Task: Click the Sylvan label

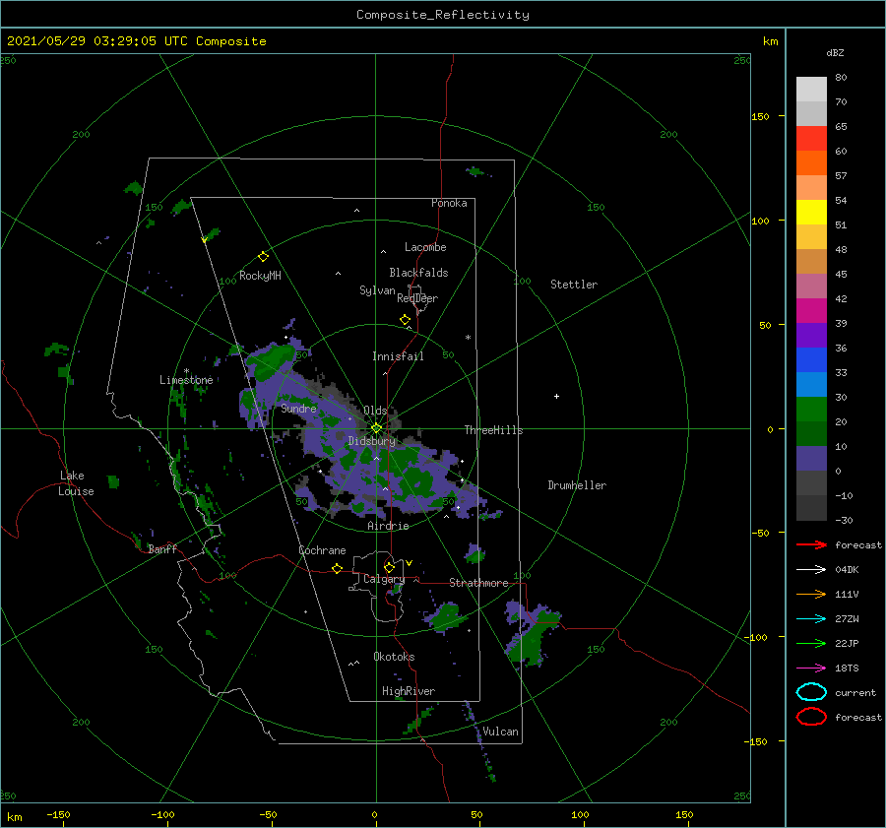Action: tap(377, 290)
